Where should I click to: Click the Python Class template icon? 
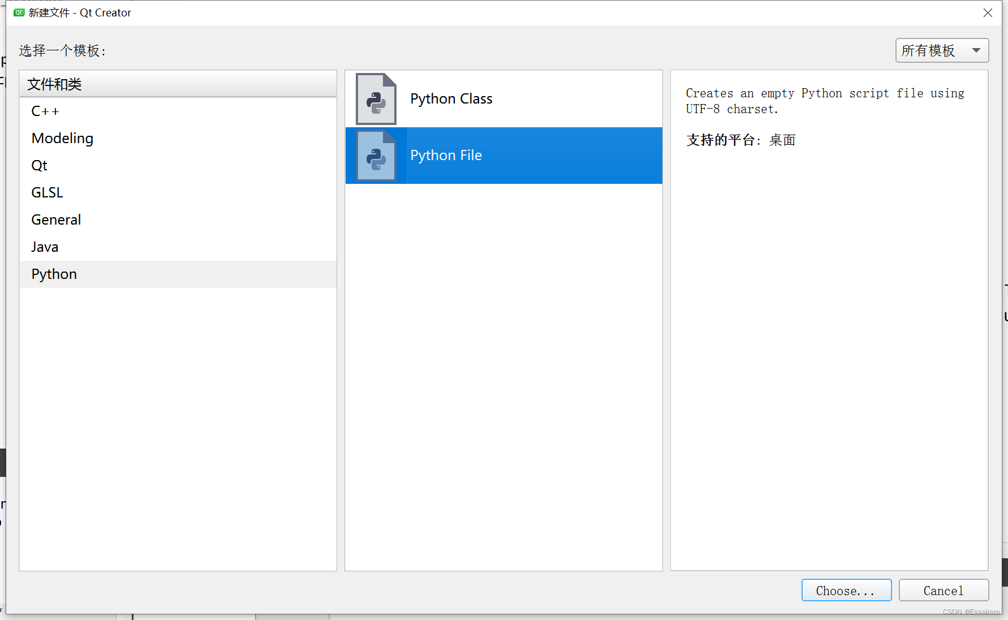point(376,98)
